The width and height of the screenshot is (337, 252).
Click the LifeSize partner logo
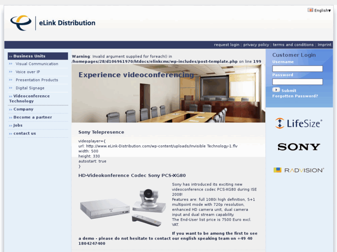tap(299, 123)
